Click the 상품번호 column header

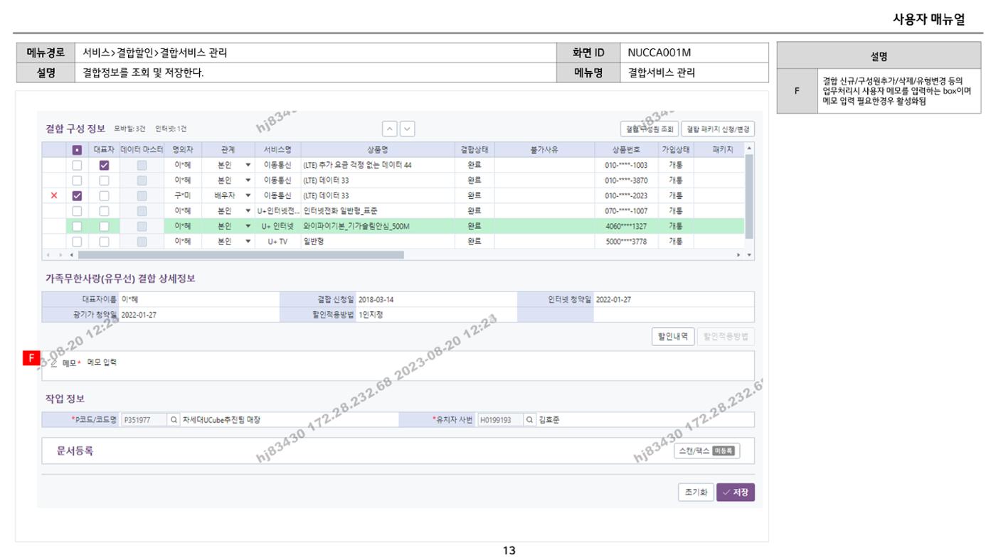626,150
